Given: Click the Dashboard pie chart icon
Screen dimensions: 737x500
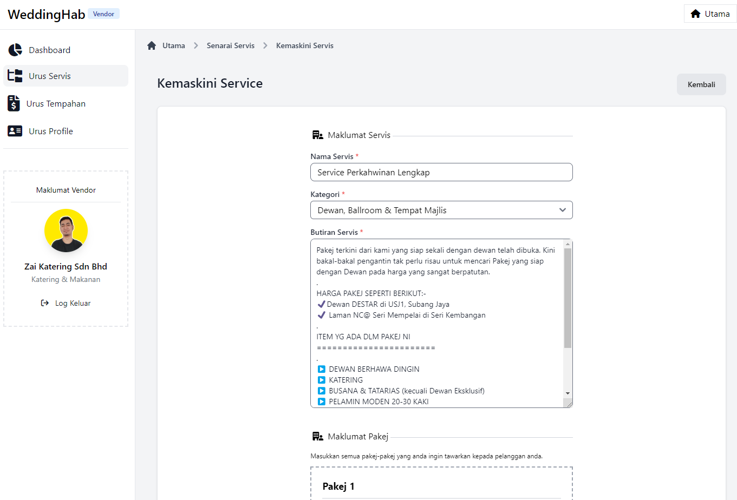Looking at the screenshot, I should (15, 50).
